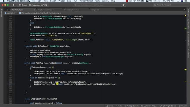Viewport: 190px width, 107px height.
Task: Click the MapFunctionHelper type in code
Action: coord(55,57)
